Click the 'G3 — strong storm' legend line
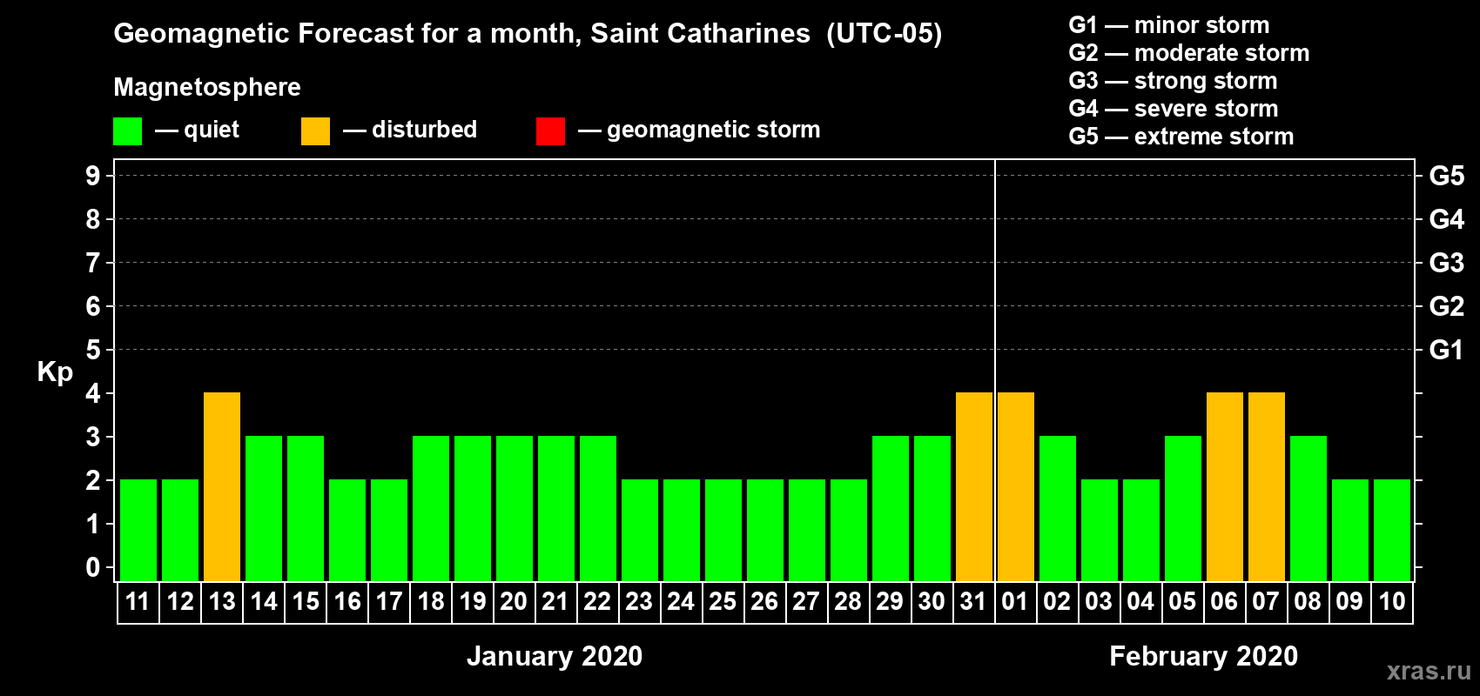1480x696 pixels. click(1173, 81)
